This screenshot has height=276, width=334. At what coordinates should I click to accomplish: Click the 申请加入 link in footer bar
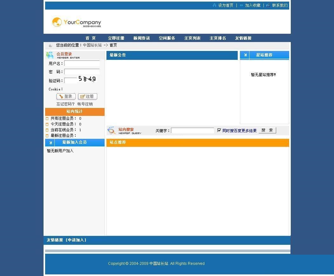click(x=76, y=240)
